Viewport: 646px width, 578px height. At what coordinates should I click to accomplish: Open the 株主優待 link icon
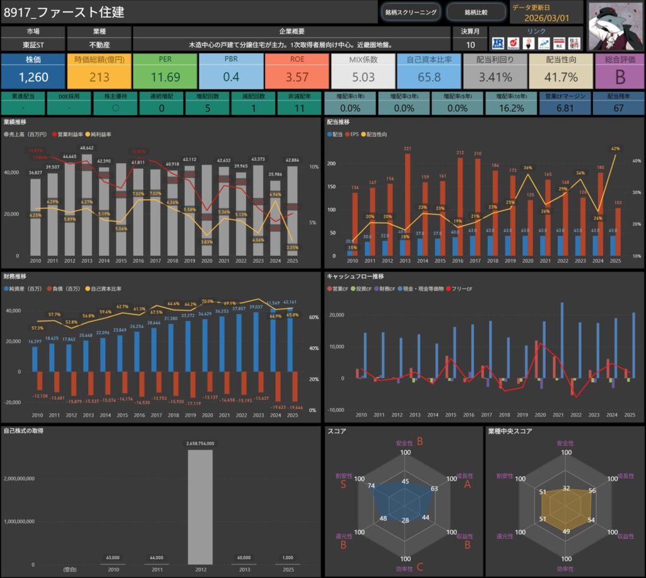pyautogui.click(x=574, y=43)
